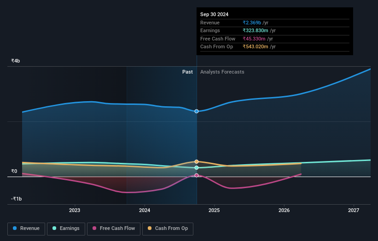Screen dimensions: 378x241
Task: Click the ₹323.830m earnings value
Action: pyautogui.click(x=255, y=30)
